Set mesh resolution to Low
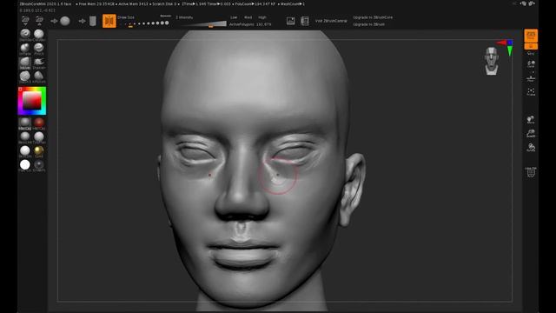Image resolution: width=556 pixels, height=313 pixels. tap(234, 17)
